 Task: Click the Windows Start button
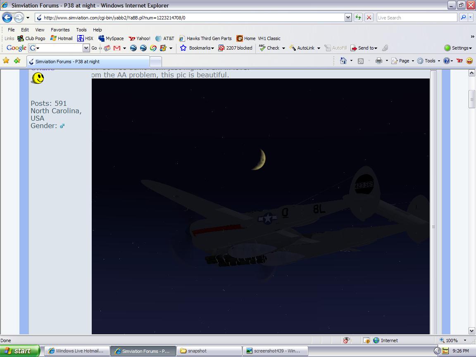[19, 351]
